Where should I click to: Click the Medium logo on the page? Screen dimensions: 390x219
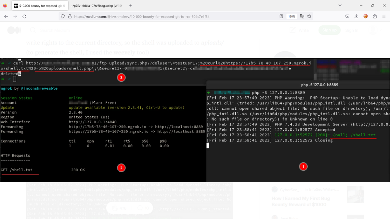(14, 30)
